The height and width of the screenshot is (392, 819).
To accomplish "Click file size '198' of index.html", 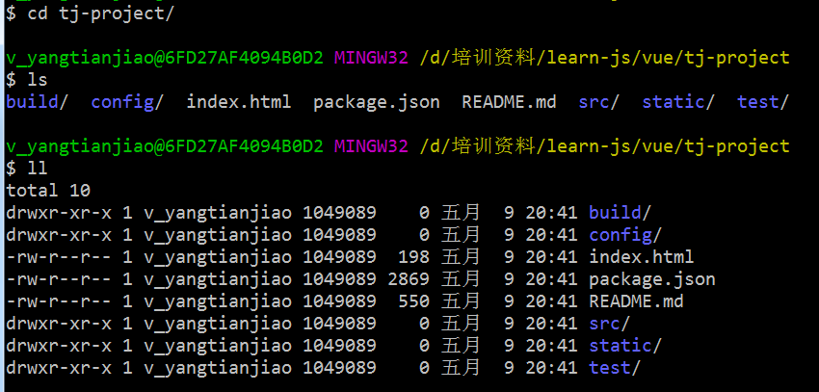I will tap(413, 257).
